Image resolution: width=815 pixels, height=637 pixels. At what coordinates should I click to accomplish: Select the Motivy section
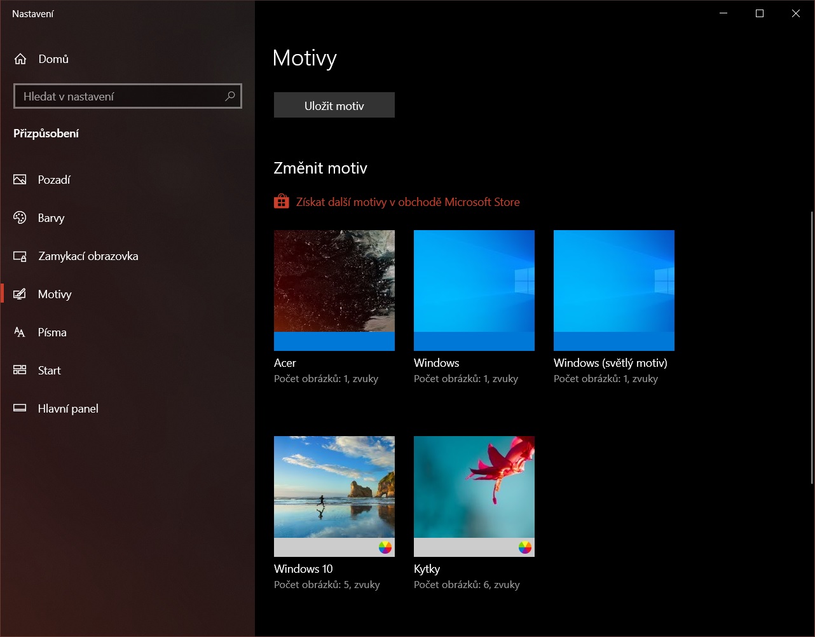pyautogui.click(x=127, y=294)
